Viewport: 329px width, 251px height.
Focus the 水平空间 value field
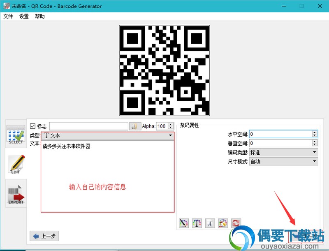point(280,134)
